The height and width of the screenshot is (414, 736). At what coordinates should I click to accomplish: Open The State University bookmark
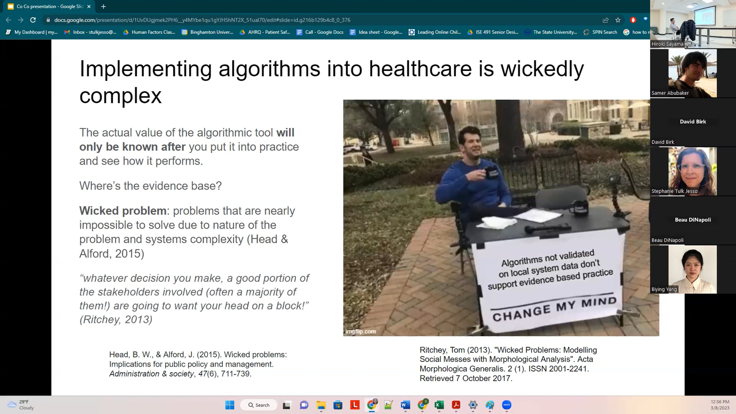click(x=551, y=32)
